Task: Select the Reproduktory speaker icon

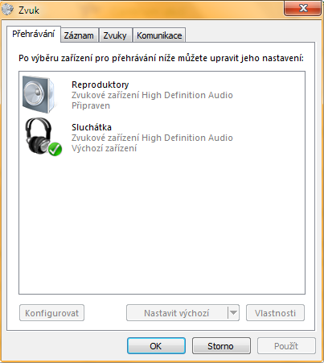Action: click(x=39, y=94)
